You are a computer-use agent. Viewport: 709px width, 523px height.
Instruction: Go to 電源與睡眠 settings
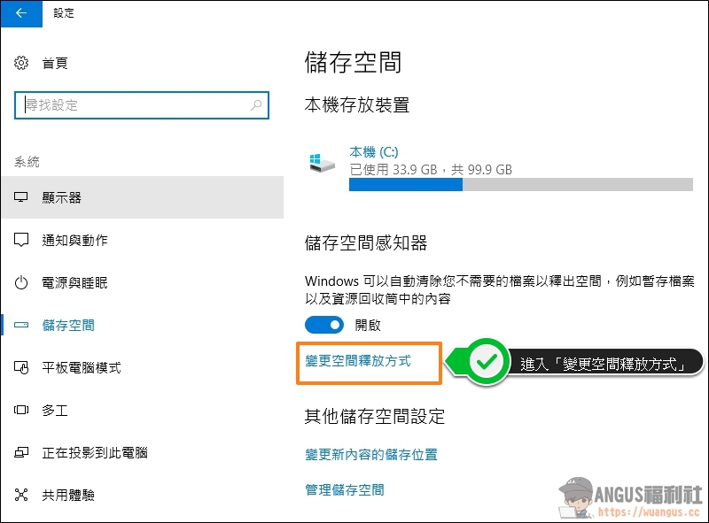tap(74, 283)
